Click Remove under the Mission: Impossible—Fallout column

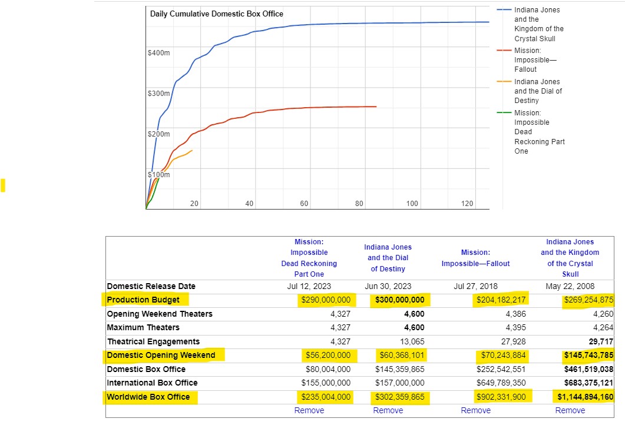475,410
